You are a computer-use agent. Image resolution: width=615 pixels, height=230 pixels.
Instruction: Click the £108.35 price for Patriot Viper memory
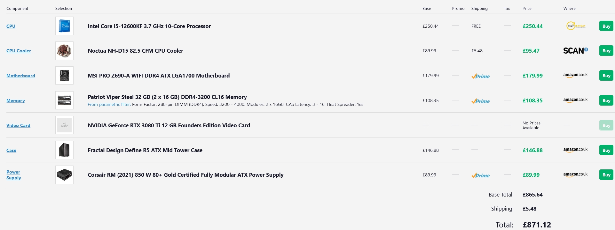532,100
